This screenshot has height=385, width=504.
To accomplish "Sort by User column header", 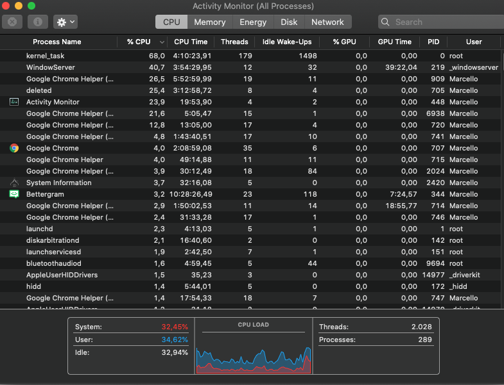I will (474, 42).
